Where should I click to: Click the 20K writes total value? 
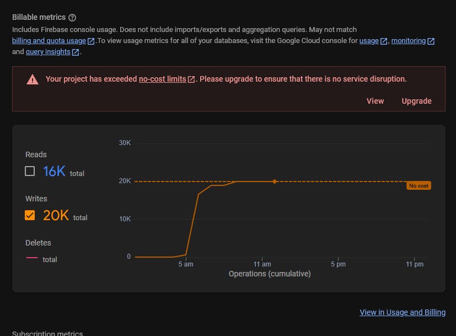(56, 215)
